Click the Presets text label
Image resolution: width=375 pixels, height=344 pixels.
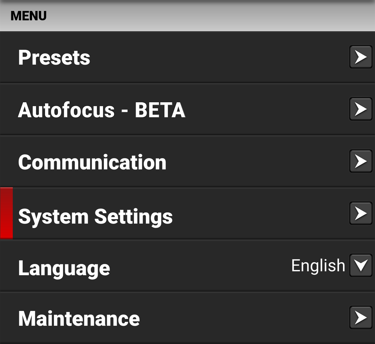click(54, 58)
